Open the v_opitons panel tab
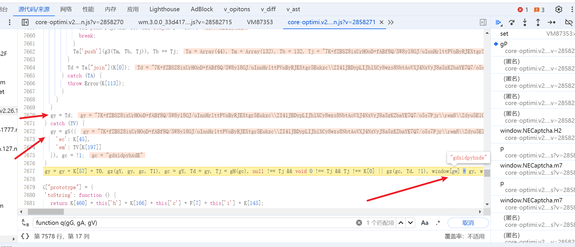Image resolution: width=575 pixels, height=247 pixels. 237,9
